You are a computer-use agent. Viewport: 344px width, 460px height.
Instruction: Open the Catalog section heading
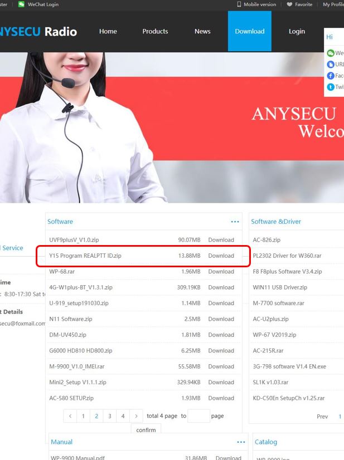[266, 442]
